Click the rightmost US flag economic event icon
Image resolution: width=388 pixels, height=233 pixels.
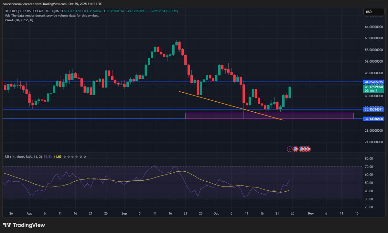click(308, 149)
